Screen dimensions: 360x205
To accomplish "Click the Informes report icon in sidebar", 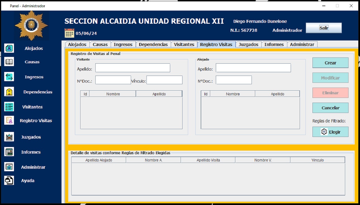I will coord(9,152).
